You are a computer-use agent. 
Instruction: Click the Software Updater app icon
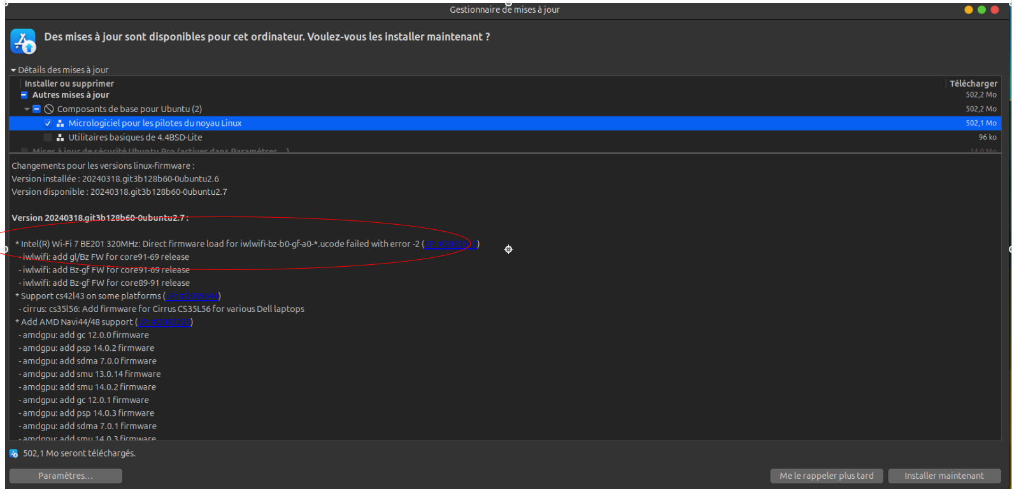(23, 41)
